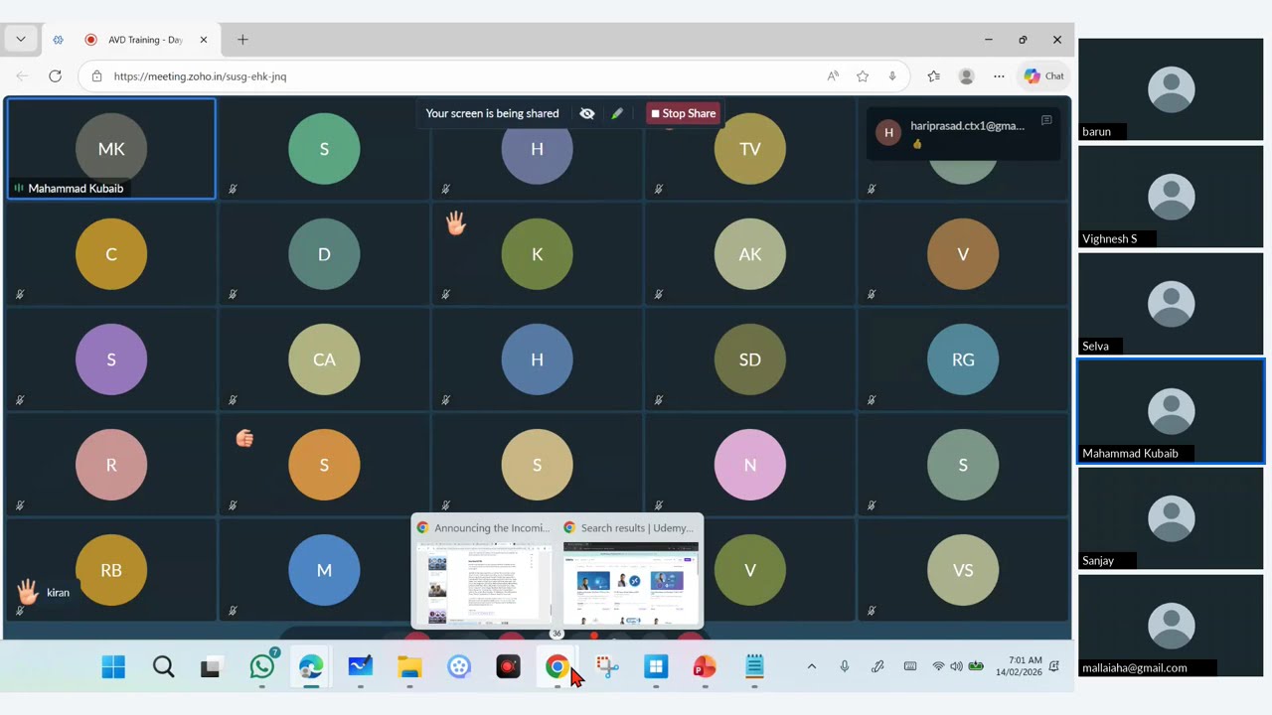Toggle Read aloud in the address bar
This screenshot has width=1272, height=715.
coord(833,76)
